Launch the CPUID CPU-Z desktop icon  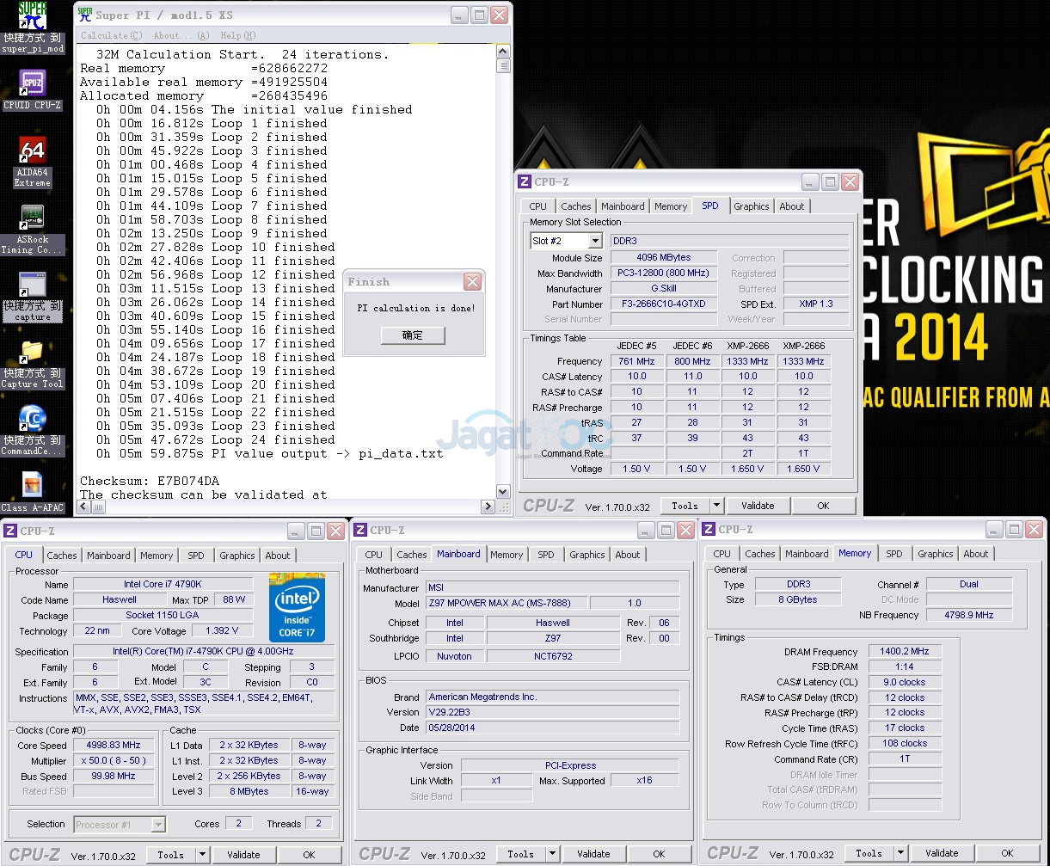pos(32,84)
